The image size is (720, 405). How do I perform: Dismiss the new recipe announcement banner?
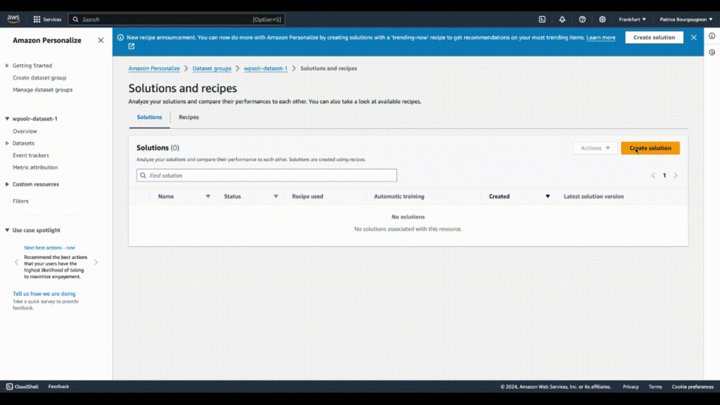(694, 37)
